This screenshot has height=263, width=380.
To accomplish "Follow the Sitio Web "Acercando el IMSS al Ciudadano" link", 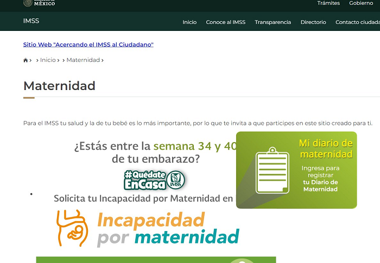I will (x=88, y=44).
